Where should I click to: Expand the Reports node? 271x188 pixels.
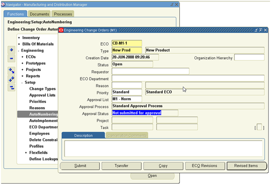(x=22, y=76)
